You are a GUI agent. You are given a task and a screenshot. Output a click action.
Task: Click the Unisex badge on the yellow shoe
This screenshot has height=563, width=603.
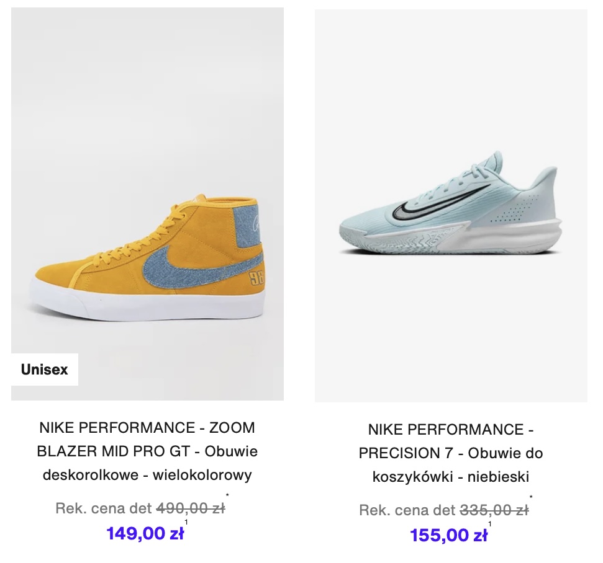(45, 370)
